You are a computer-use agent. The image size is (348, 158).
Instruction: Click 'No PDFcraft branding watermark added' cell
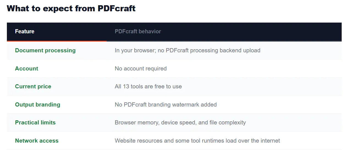click(x=166, y=105)
